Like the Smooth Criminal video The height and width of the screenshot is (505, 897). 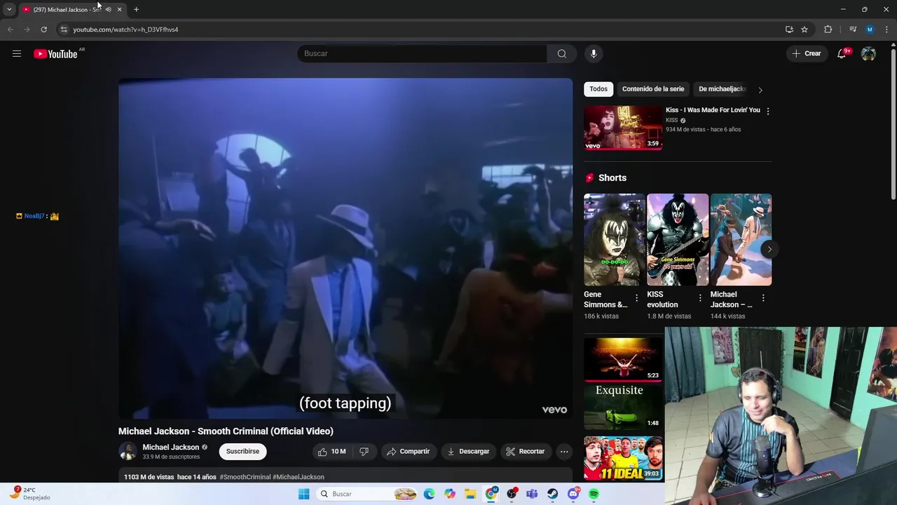(332, 452)
